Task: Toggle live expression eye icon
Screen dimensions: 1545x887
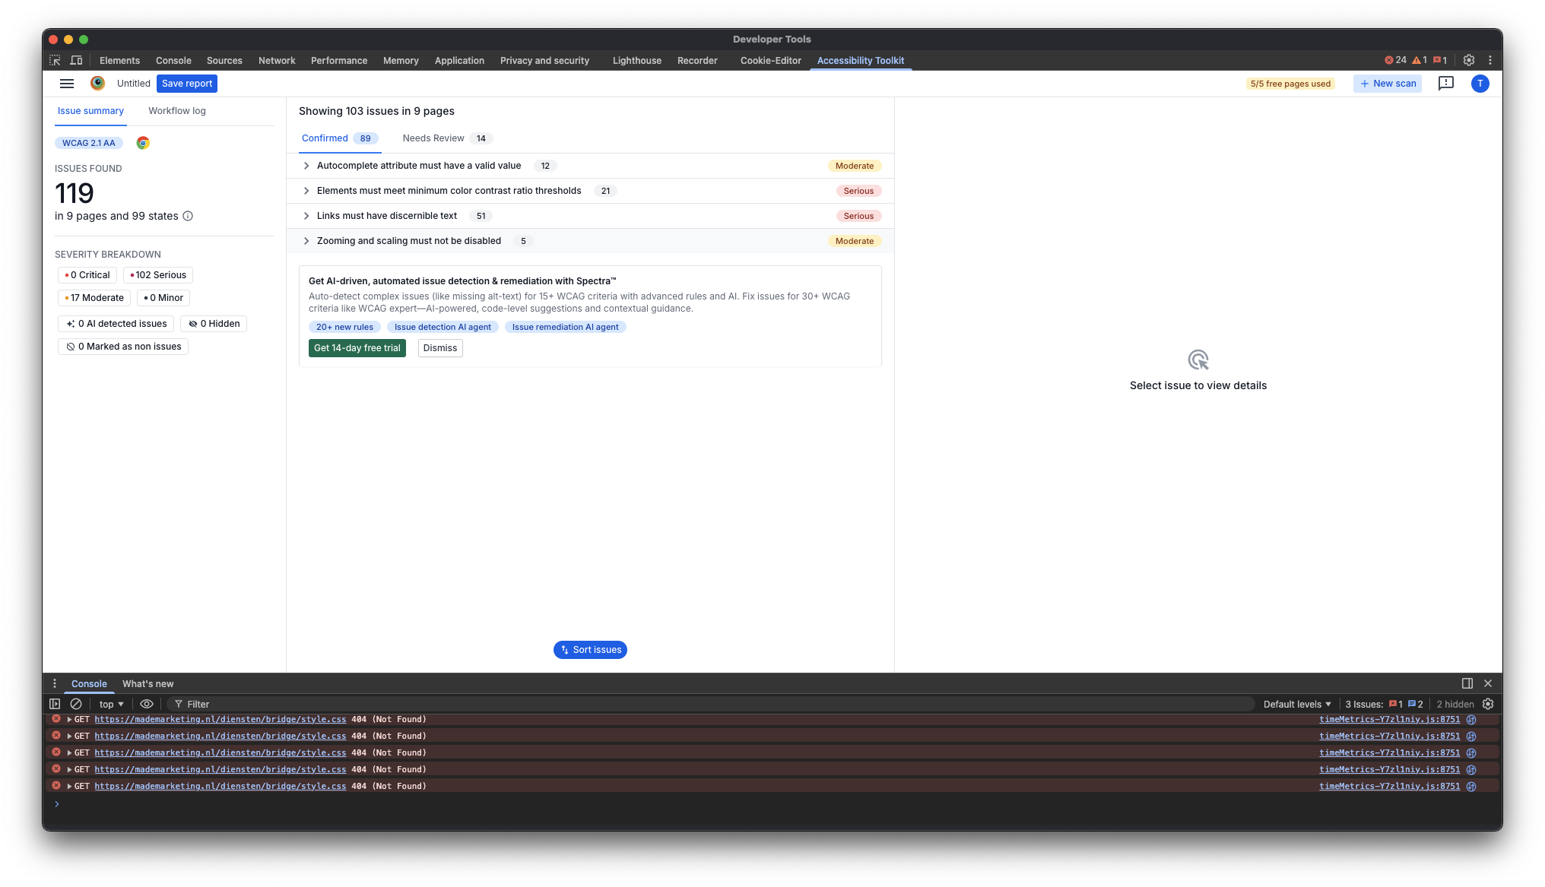Action: point(147,704)
